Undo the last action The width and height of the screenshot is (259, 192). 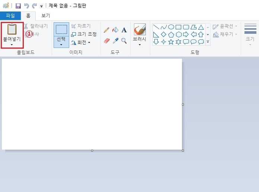coord(26,6)
